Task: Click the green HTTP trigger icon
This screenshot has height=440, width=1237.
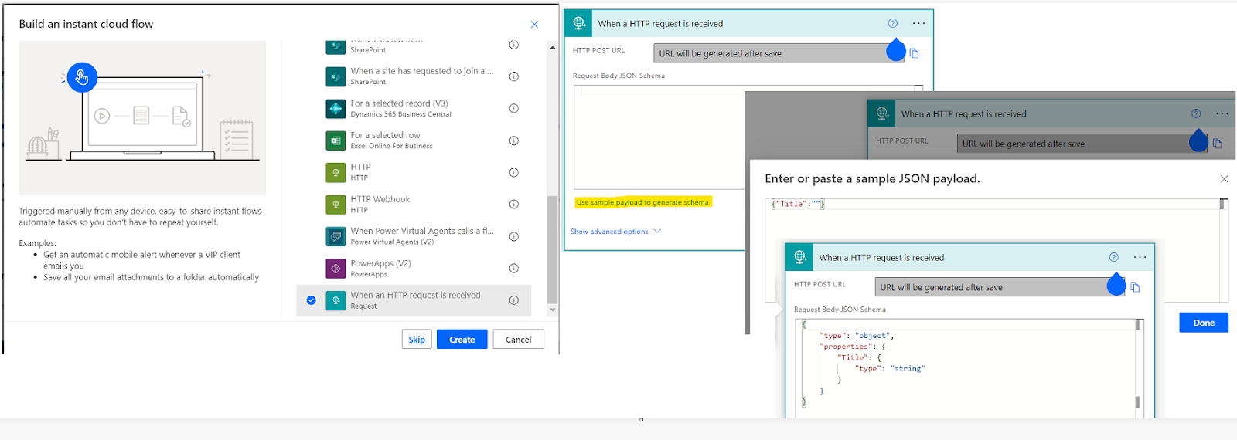Action: click(336, 173)
